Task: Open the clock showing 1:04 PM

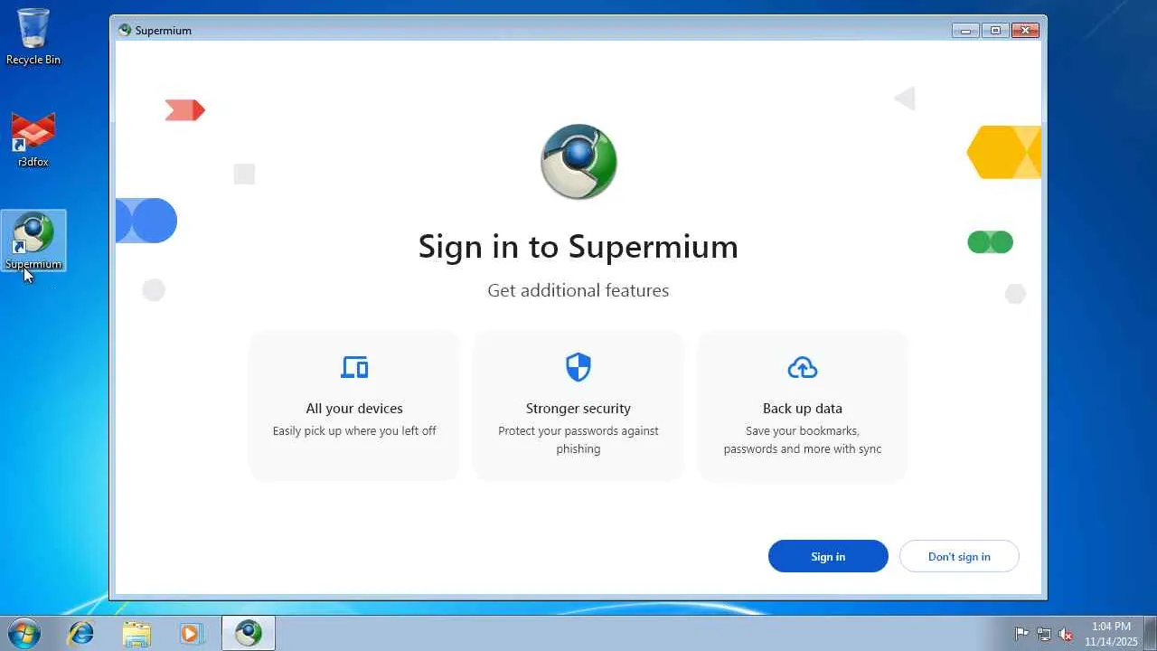Action: pyautogui.click(x=1111, y=634)
